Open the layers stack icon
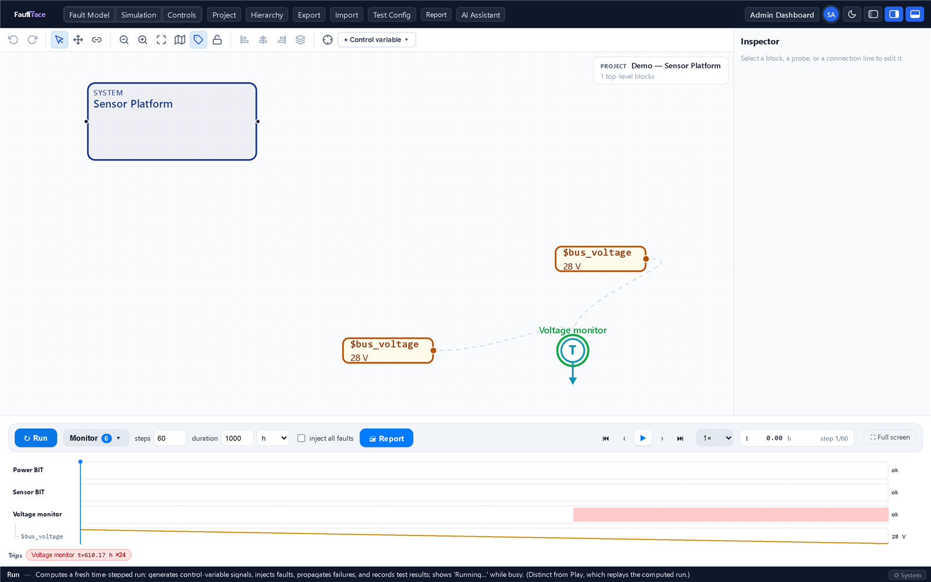This screenshot has width=931, height=582. click(300, 40)
